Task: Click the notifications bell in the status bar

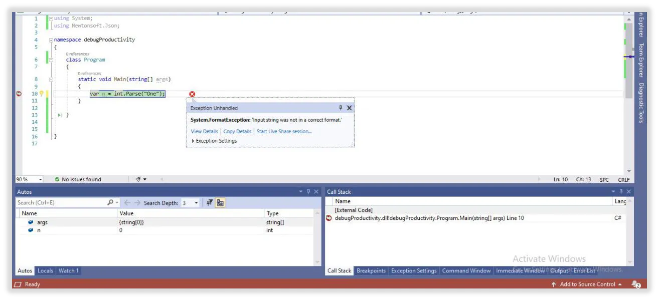Action: 636,284
